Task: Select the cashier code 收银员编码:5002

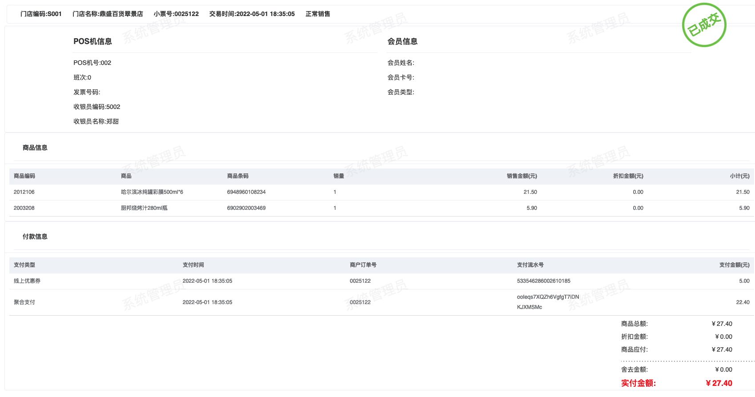Action: click(97, 107)
